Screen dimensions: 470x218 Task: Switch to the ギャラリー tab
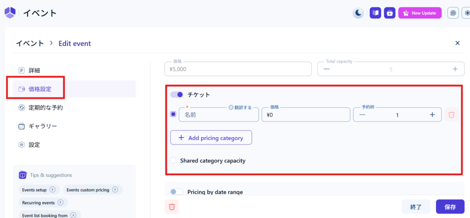(x=43, y=126)
